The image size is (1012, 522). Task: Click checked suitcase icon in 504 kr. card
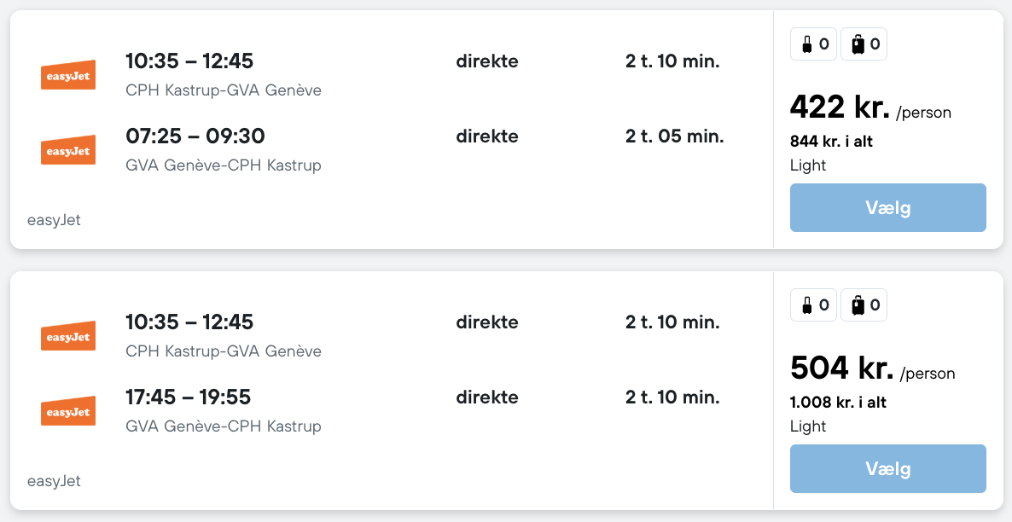[858, 305]
